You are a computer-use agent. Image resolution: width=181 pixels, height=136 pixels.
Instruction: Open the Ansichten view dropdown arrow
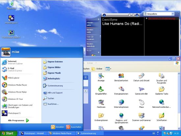tap(111, 69)
